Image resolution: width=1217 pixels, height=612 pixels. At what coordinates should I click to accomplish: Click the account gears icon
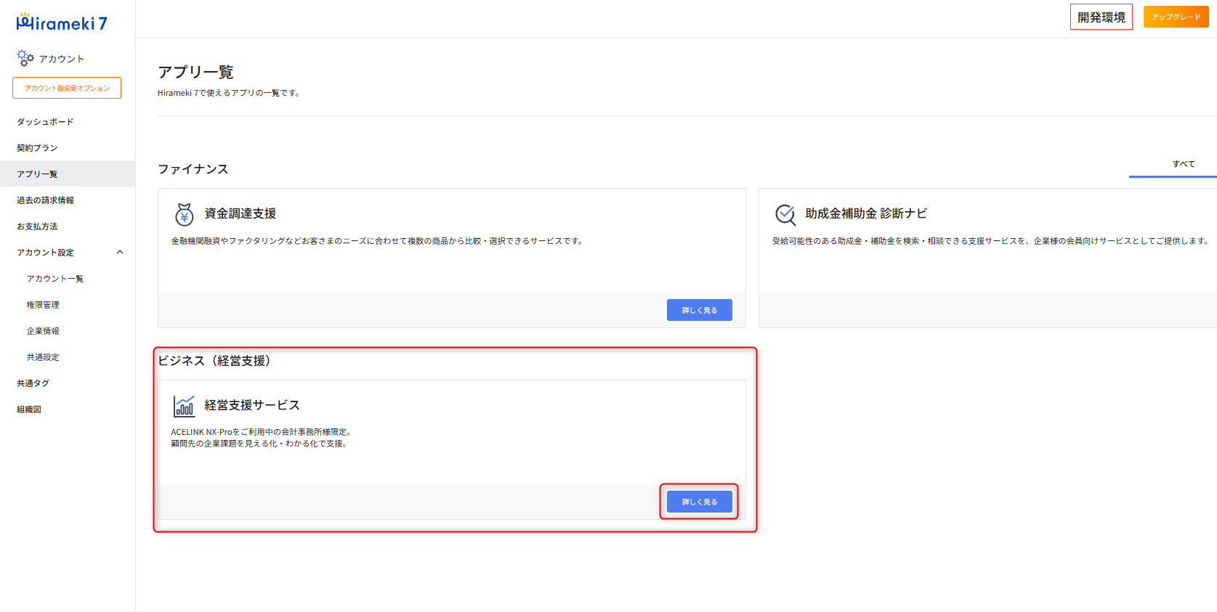25,58
